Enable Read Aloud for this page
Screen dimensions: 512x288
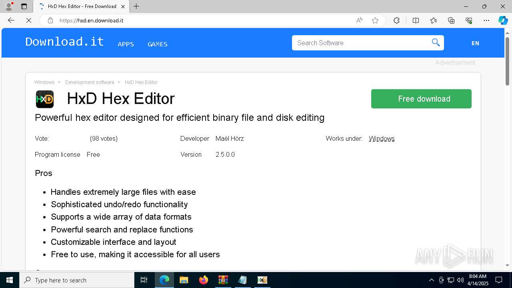(x=359, y=20)
